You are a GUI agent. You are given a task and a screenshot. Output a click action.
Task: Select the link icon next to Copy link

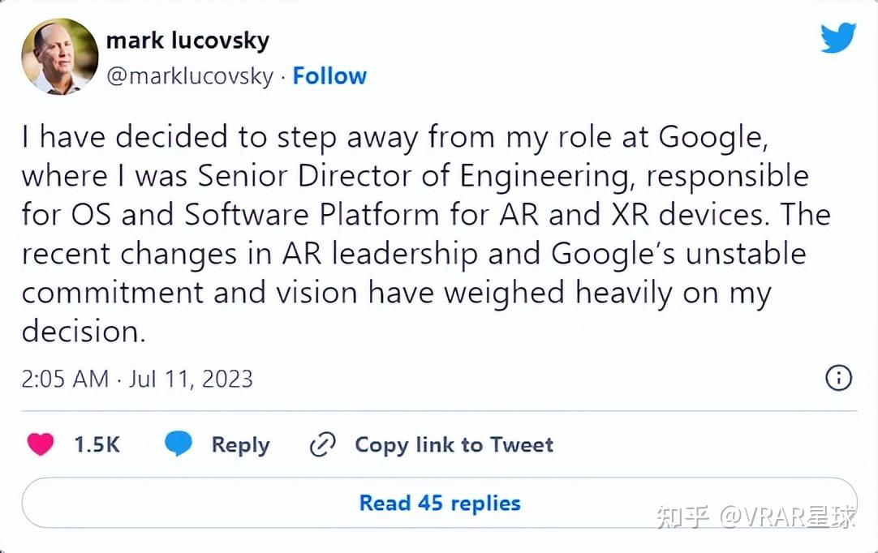tap(322, 444)
